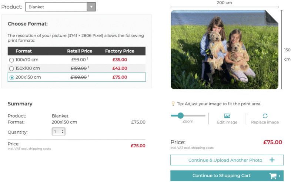Open the Product dropdown arrow

[91, 7]
